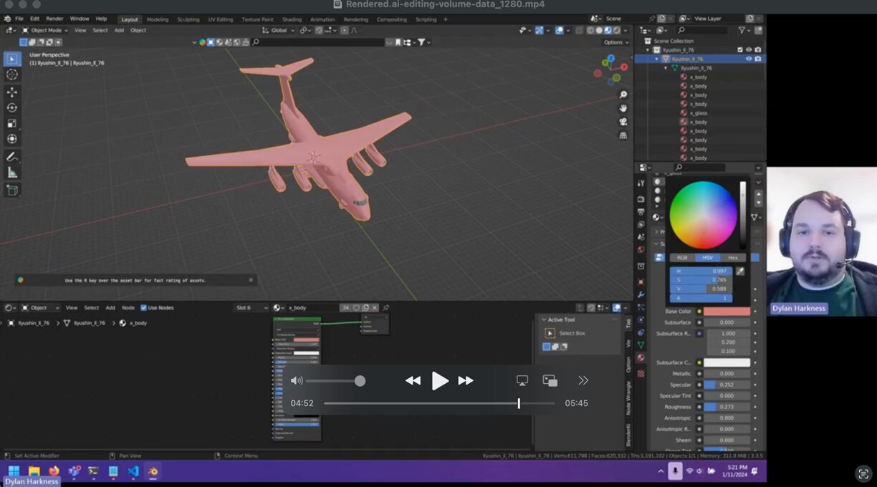Switch perspective/orthographic with grid icon
The height and width of the screenshot is (487, 877).
point(623,135)
